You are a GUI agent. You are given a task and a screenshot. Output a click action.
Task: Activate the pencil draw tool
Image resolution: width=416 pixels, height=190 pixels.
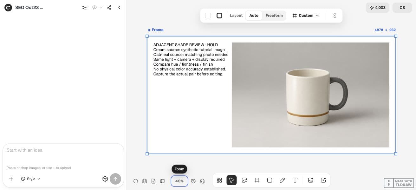[282, 180]
